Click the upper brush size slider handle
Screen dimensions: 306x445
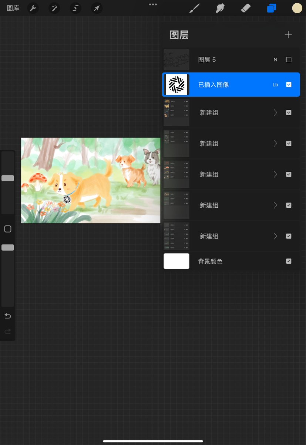coord(8,178)
